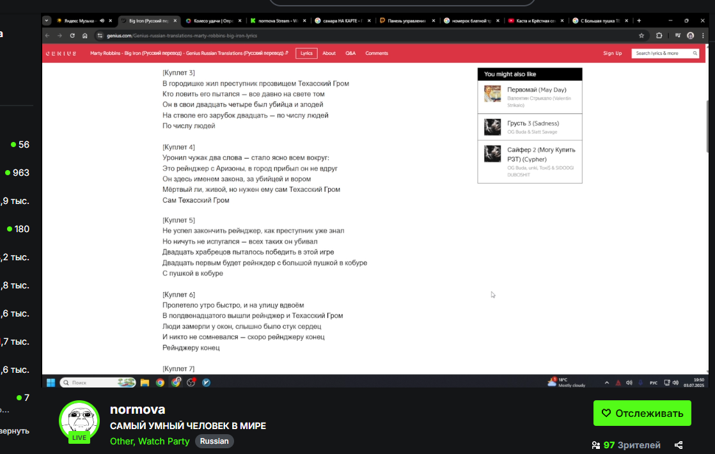715x454 pixels.
Task: Click the search magnifier icon on Genius
Action: (x=695, y=53)
